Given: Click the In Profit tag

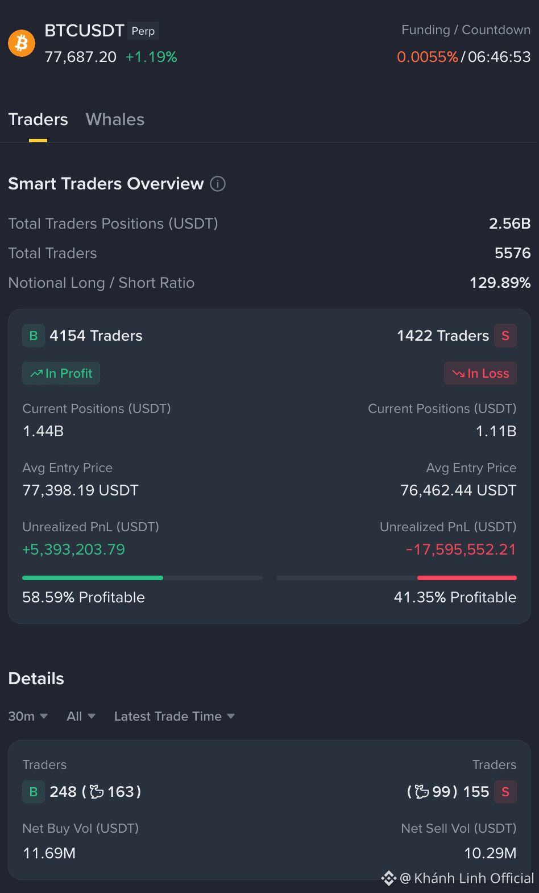Looking at the screenshot, I should [61, 373].
